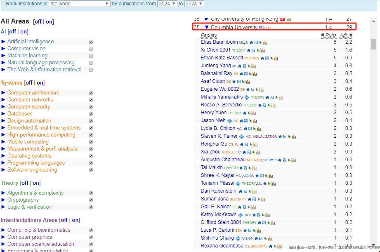The height and width of the screenshot is (252, 380).
Task: Open Baishakhi Ray's Google Scholar icon
Action: 246,74
